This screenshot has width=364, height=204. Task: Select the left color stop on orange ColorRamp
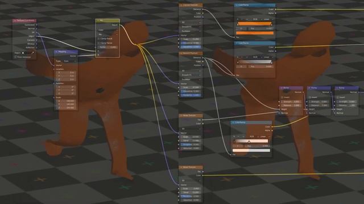238,24
